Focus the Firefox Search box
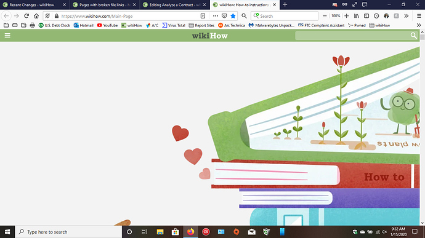Viewport: 425px width, 238px height. pos(285,16)
